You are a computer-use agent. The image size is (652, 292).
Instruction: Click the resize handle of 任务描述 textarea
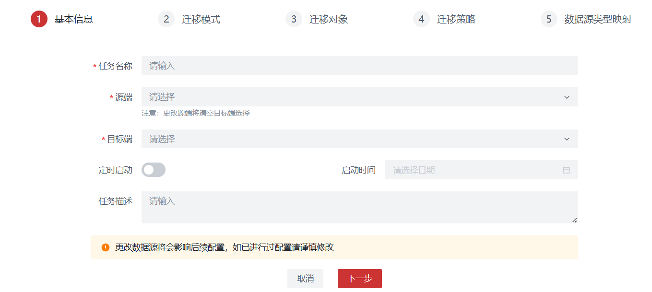click(x=574, y=220)
